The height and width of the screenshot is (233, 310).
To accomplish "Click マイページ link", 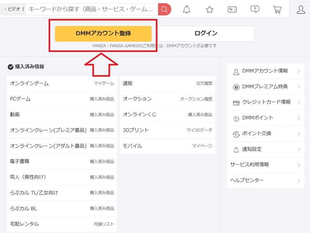I will point(202,146).
